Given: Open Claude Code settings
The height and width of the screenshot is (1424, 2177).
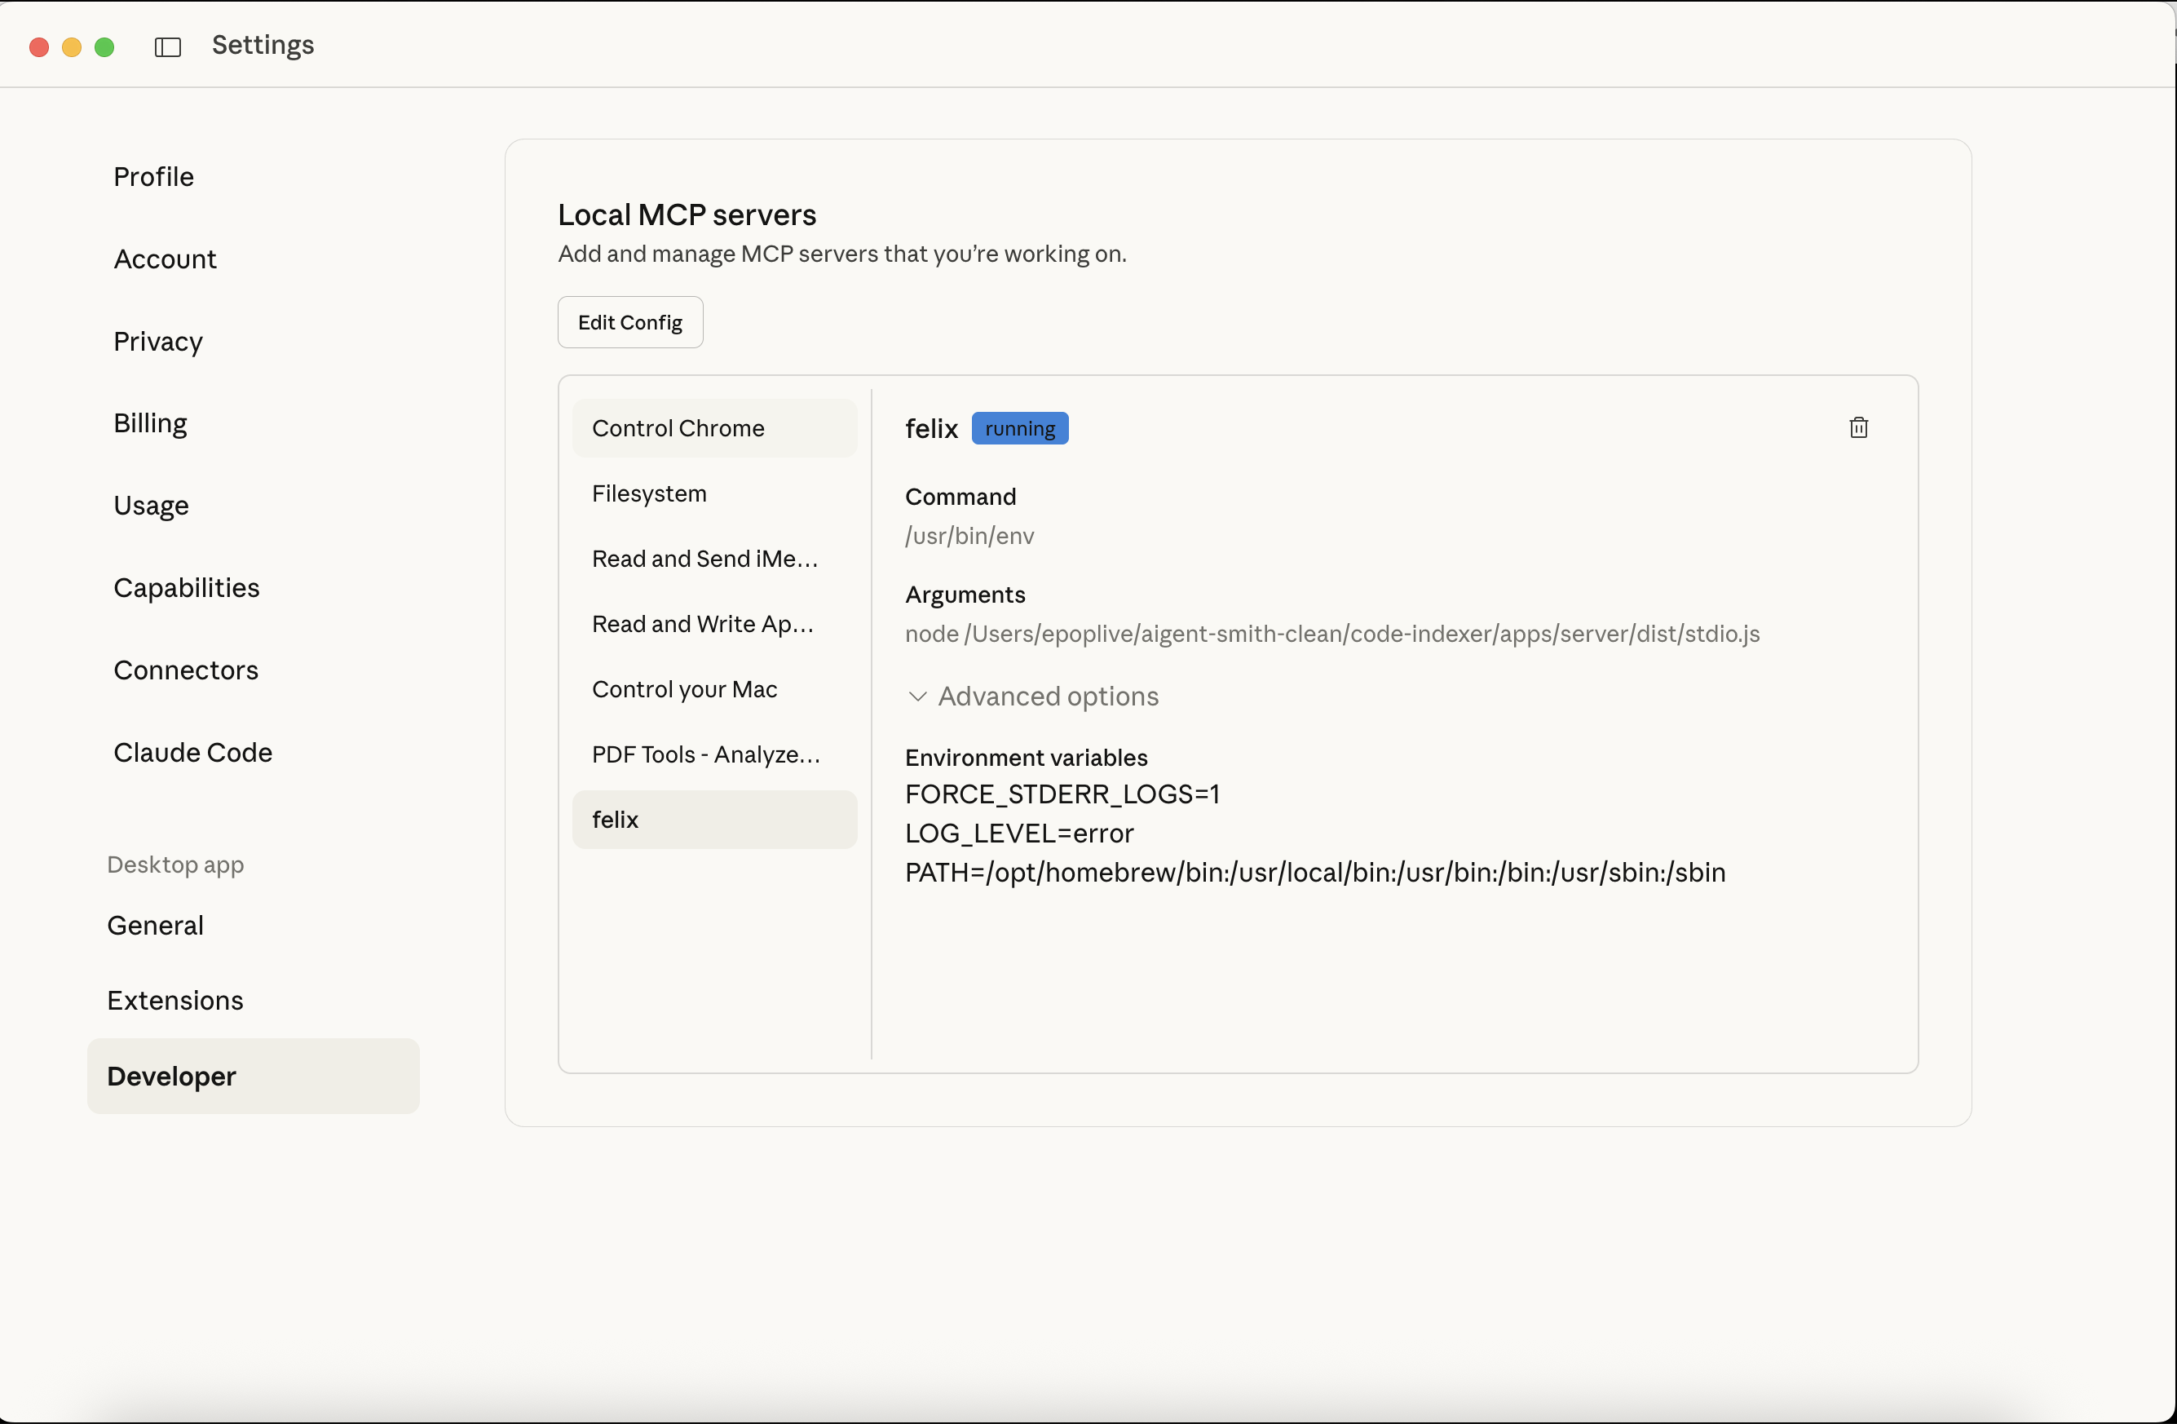Looking at the screenshot, I should [x=192, y=752].
